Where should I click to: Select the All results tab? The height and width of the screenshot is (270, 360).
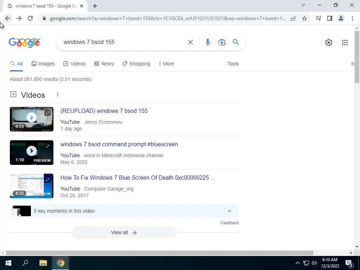point(16,64)
